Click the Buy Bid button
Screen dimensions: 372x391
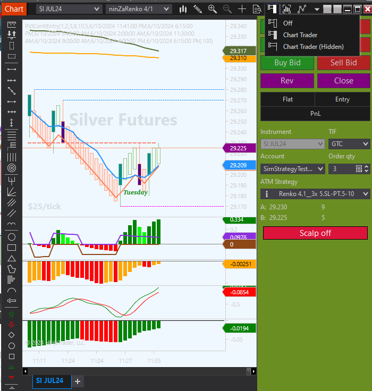pos(287,63)
